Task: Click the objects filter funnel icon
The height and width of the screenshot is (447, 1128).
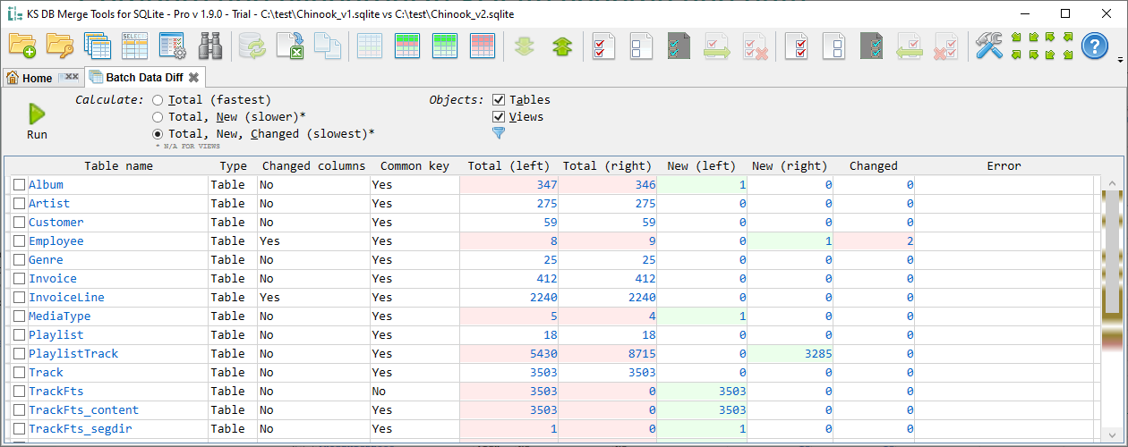Action: point(499,133)
